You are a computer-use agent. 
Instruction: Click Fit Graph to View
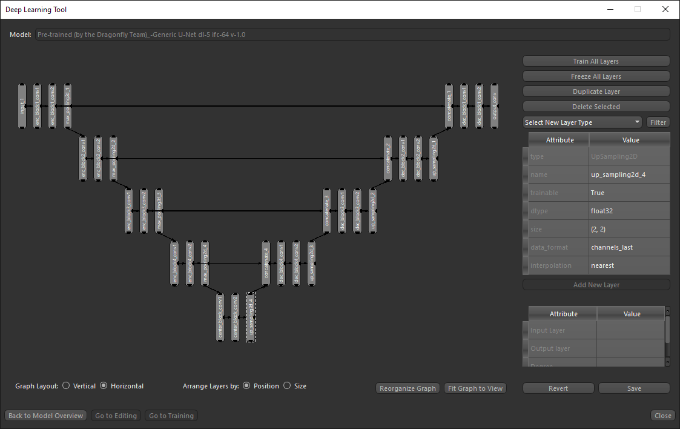475,388
